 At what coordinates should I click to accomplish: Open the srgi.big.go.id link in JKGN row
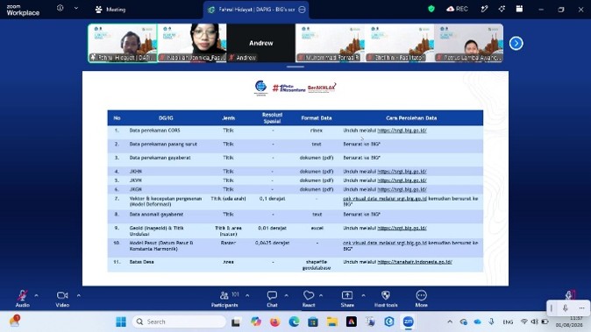(402, 189)
